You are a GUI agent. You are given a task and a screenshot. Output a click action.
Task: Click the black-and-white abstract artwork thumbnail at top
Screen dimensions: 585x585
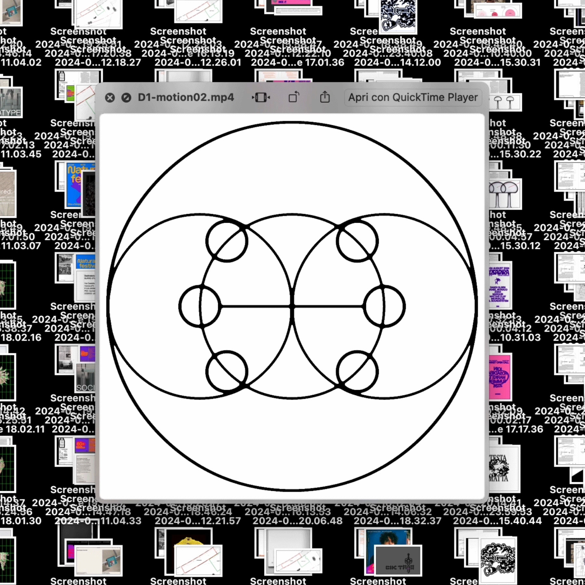coord(398,16)
